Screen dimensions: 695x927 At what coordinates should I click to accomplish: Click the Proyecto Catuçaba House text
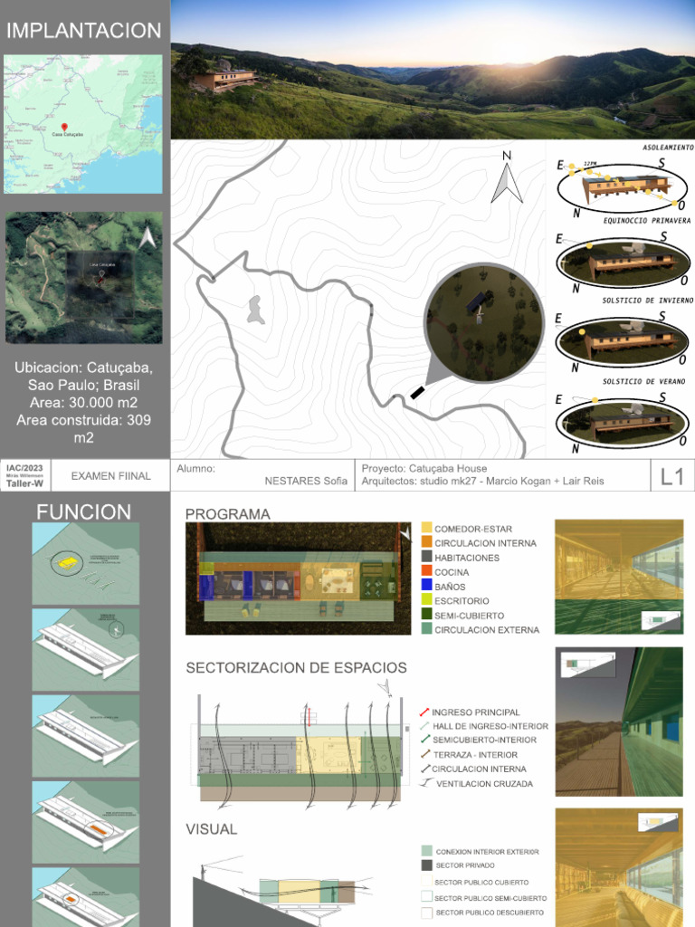(x=424, y=468)
